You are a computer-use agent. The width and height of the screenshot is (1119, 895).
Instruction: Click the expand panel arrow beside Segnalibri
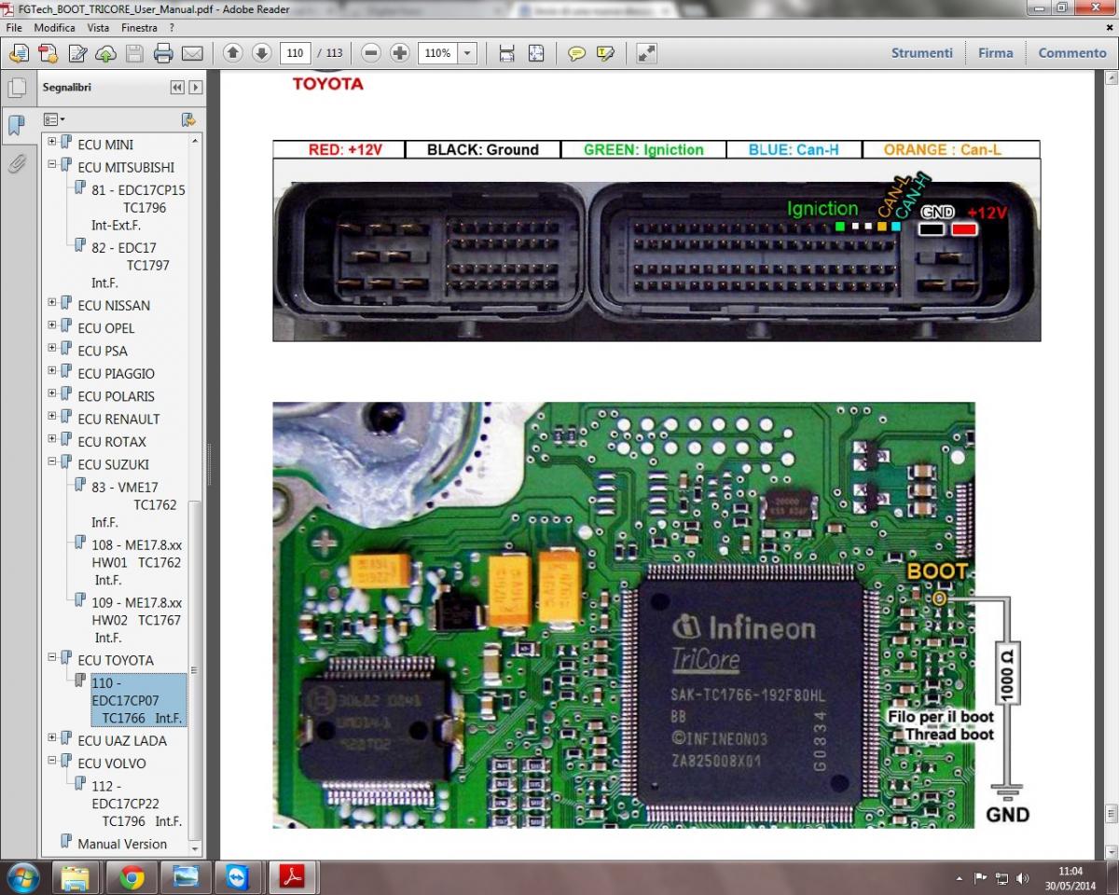point(195,88)
